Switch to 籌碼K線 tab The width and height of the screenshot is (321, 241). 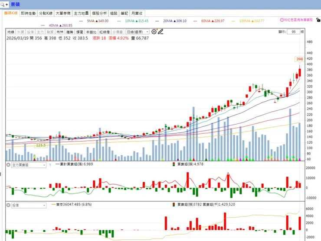pos(11,13)
